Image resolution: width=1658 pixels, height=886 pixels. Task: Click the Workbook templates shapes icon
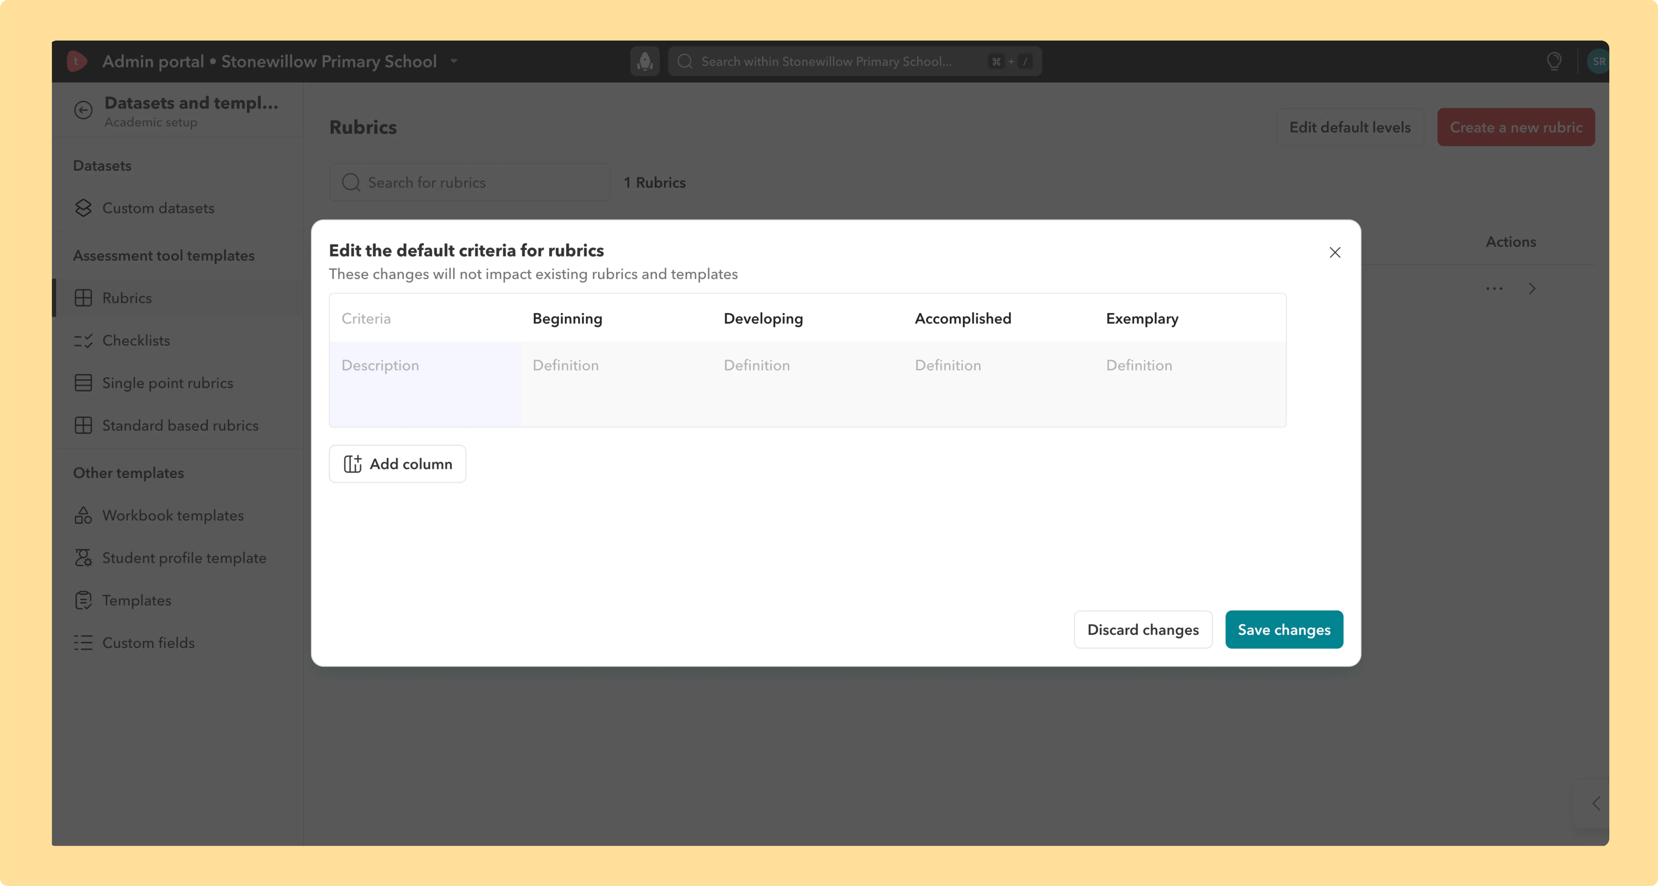[x=83, y=516]
